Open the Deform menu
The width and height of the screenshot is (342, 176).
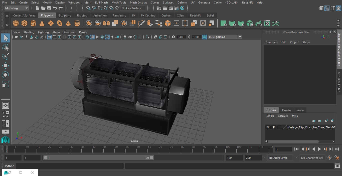click(x=182, y=2)
